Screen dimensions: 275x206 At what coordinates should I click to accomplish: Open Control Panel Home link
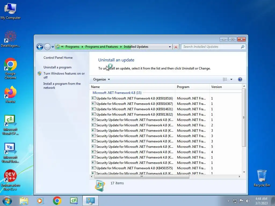(58, 58)
